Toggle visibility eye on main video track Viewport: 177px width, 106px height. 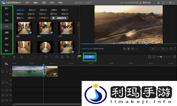11,69
